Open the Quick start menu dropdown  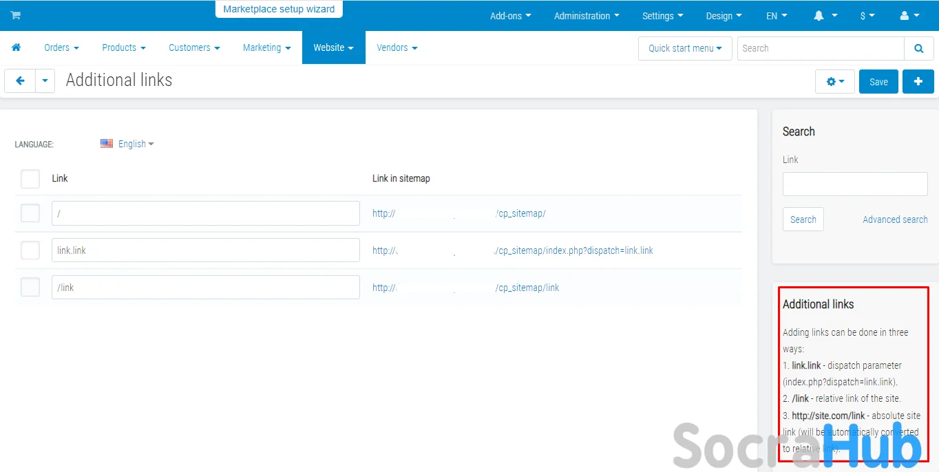coord(684,48)
